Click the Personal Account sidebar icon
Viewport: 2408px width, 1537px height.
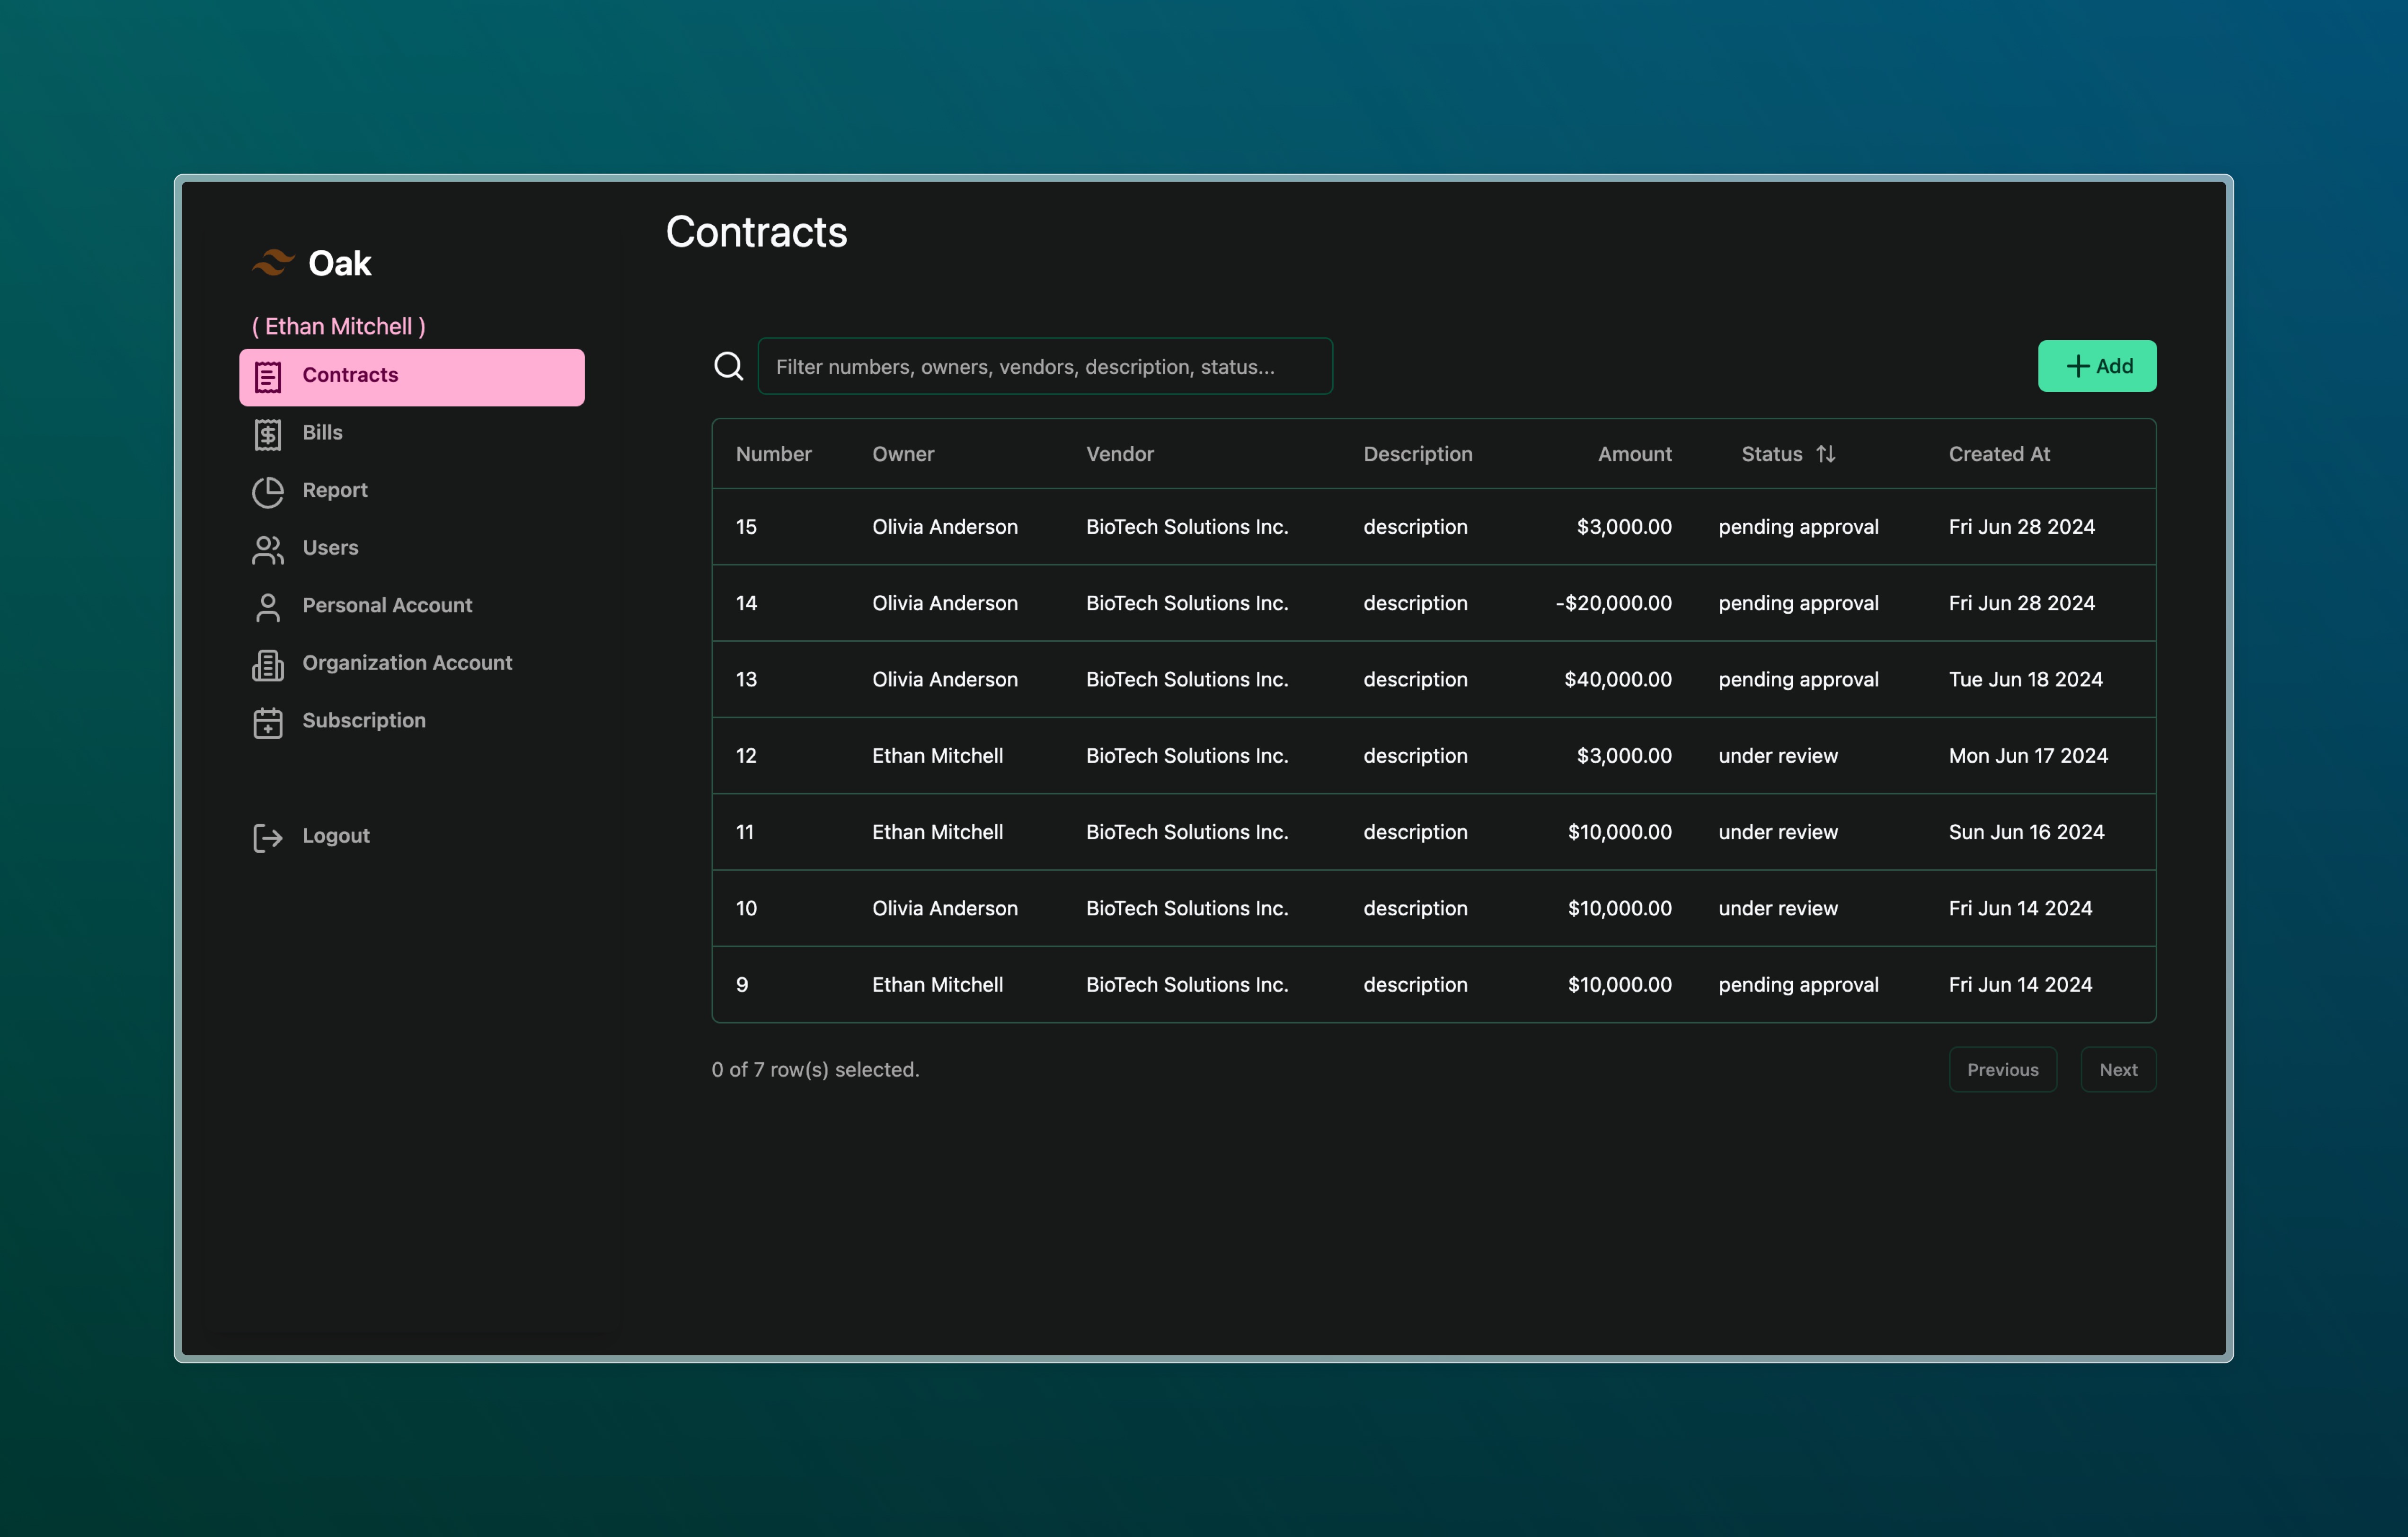267,603
